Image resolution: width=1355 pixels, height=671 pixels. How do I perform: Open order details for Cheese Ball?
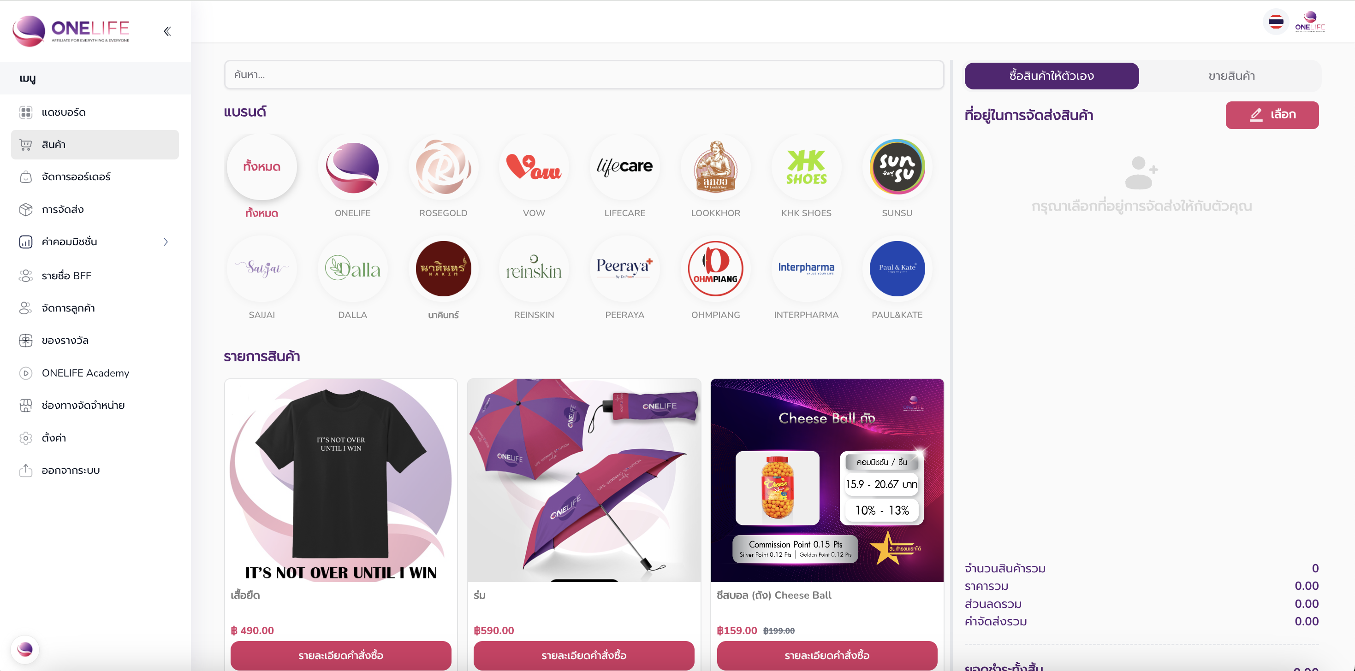(826, 655)
